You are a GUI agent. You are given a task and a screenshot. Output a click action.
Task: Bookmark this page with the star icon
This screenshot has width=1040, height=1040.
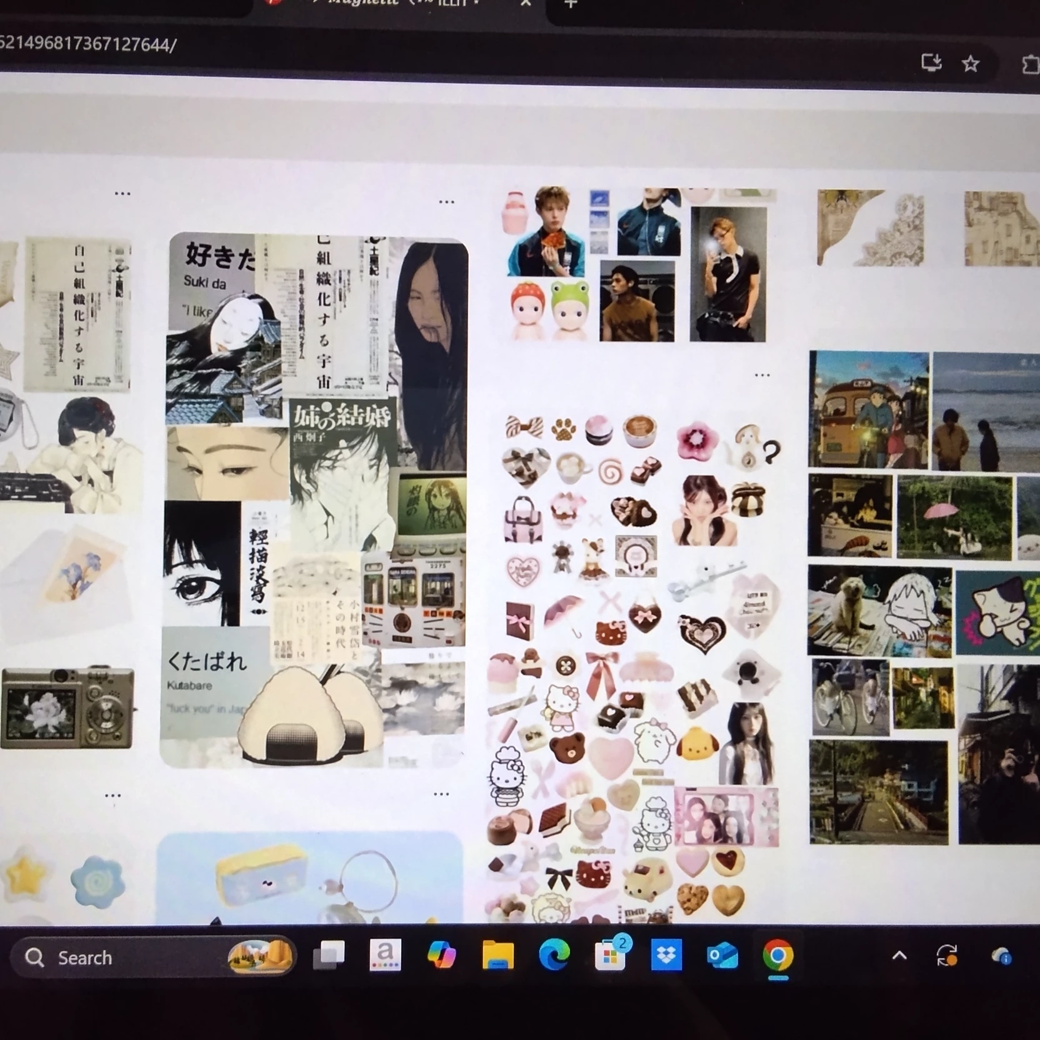point(971,63)
